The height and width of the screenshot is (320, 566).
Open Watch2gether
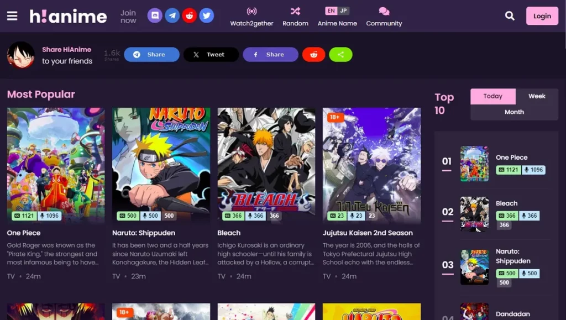tap(251, 17)
